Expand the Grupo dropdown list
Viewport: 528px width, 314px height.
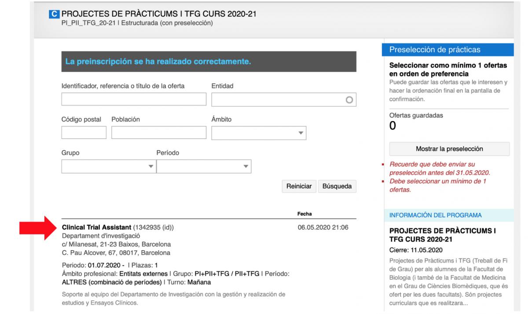coord(109,166)
